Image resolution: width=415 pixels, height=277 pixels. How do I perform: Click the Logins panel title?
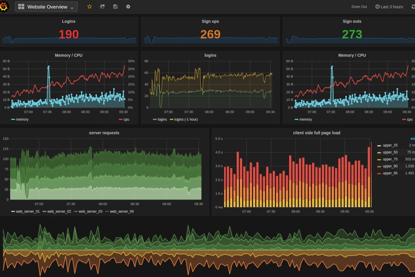click(x=68, y=22)
